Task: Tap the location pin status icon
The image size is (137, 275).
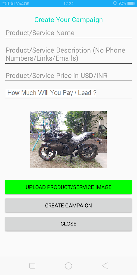Action: tap(115, 3)
